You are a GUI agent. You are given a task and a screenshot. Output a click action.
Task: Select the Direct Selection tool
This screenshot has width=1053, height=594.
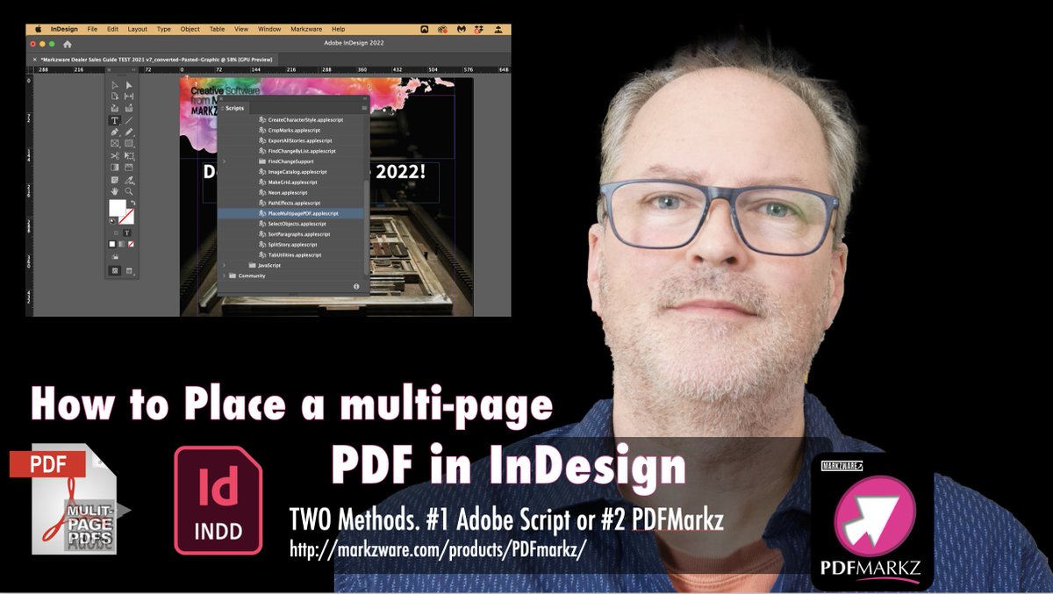(x=129, y=85)
